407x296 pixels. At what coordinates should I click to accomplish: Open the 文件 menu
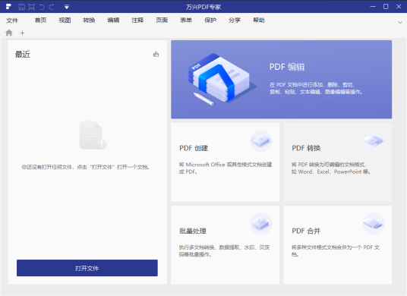point(12,20)
